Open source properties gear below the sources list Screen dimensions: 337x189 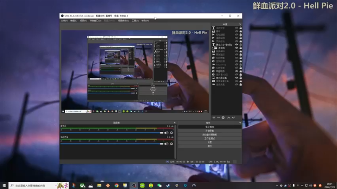point(223,118)
